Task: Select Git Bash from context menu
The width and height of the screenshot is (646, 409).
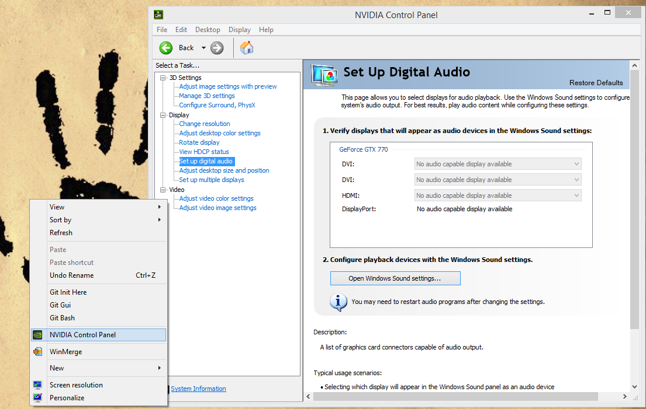Action: [x=62, y=318]
